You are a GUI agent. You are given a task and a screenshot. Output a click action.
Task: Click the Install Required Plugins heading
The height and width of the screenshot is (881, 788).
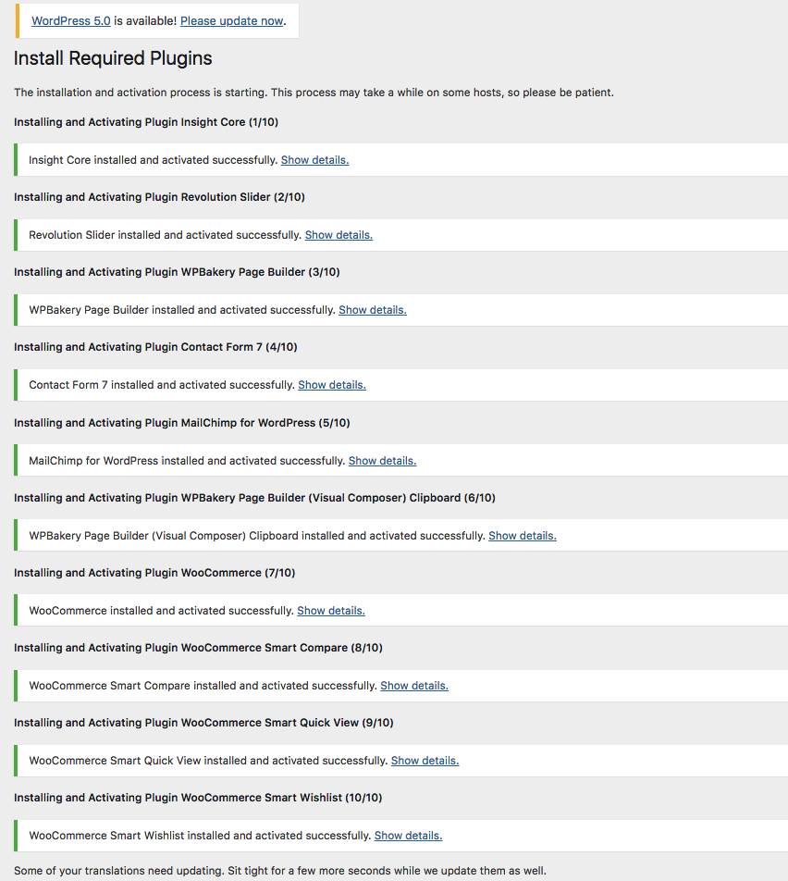(113, 58)
